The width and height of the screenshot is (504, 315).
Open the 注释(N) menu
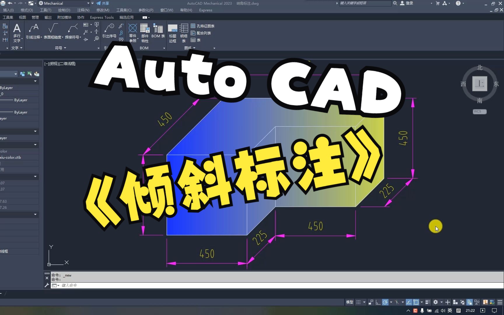pyautogui.click(x=83, y=10)
